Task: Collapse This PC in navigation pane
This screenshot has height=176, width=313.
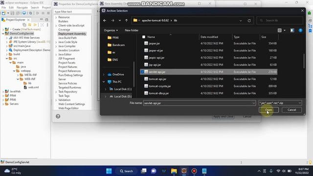Action: pyautogui.click(x=104, y=82)
